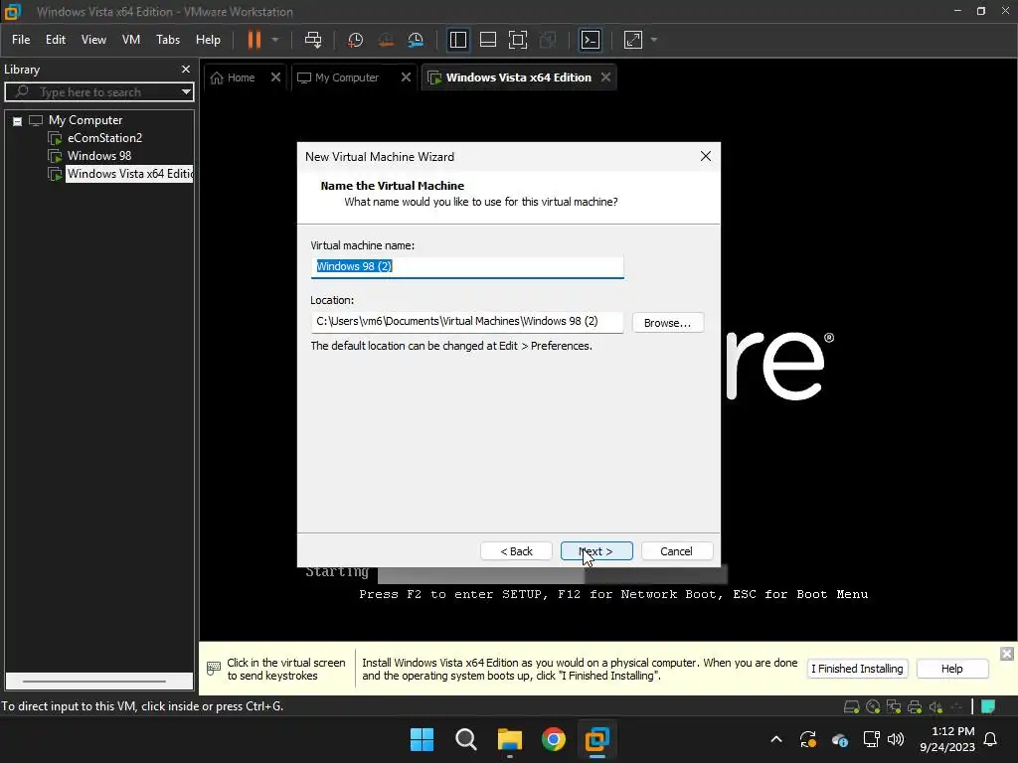Click the sound card status icon
This screenshot has width=1018, height=763.
(x=935, y=706)
